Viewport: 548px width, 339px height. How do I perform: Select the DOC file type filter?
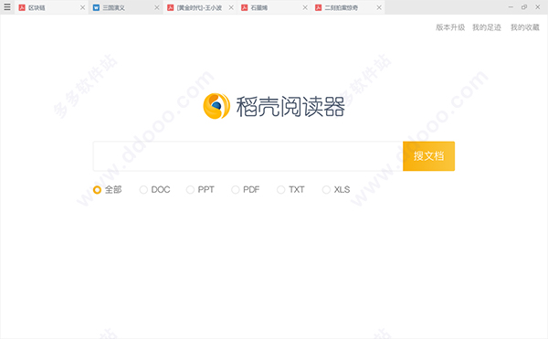point(143,190)
